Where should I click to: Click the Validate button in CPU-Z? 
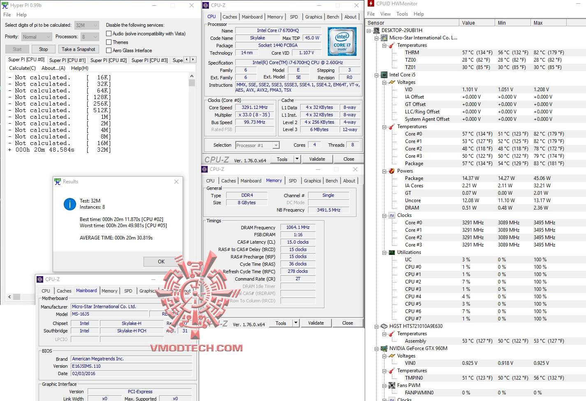[x=317, y=159]
